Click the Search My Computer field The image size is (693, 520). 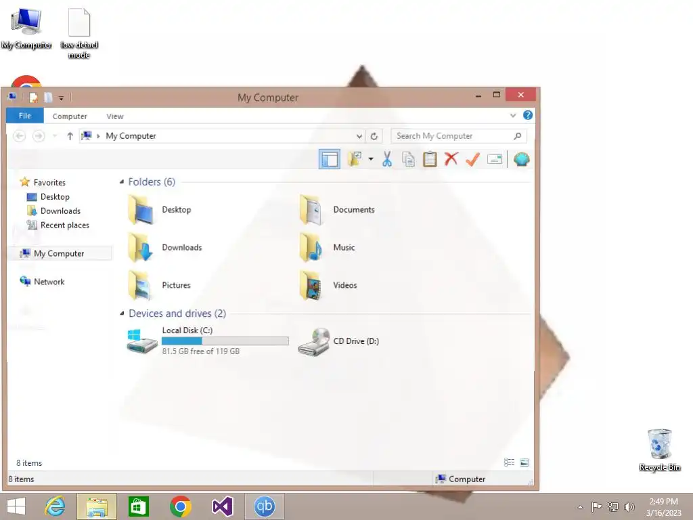[459, 135]
